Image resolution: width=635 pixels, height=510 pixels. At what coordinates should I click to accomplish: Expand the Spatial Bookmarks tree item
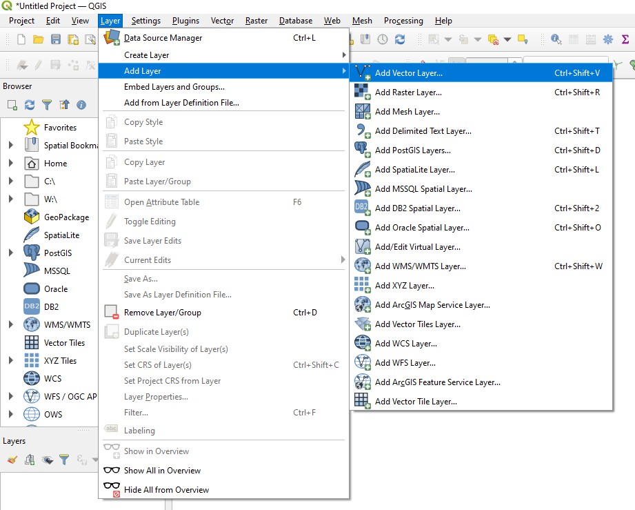10,145
